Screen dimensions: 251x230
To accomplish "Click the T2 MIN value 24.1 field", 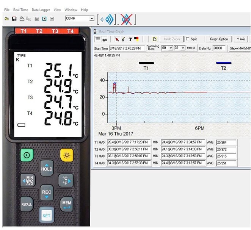I will [x=183, y=149].
